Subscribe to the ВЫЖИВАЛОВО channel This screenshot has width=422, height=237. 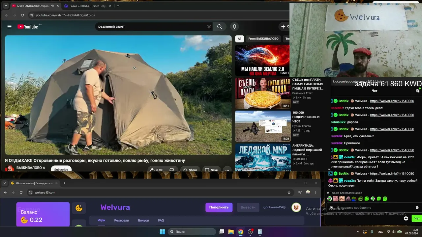click(x=61, y=170)
